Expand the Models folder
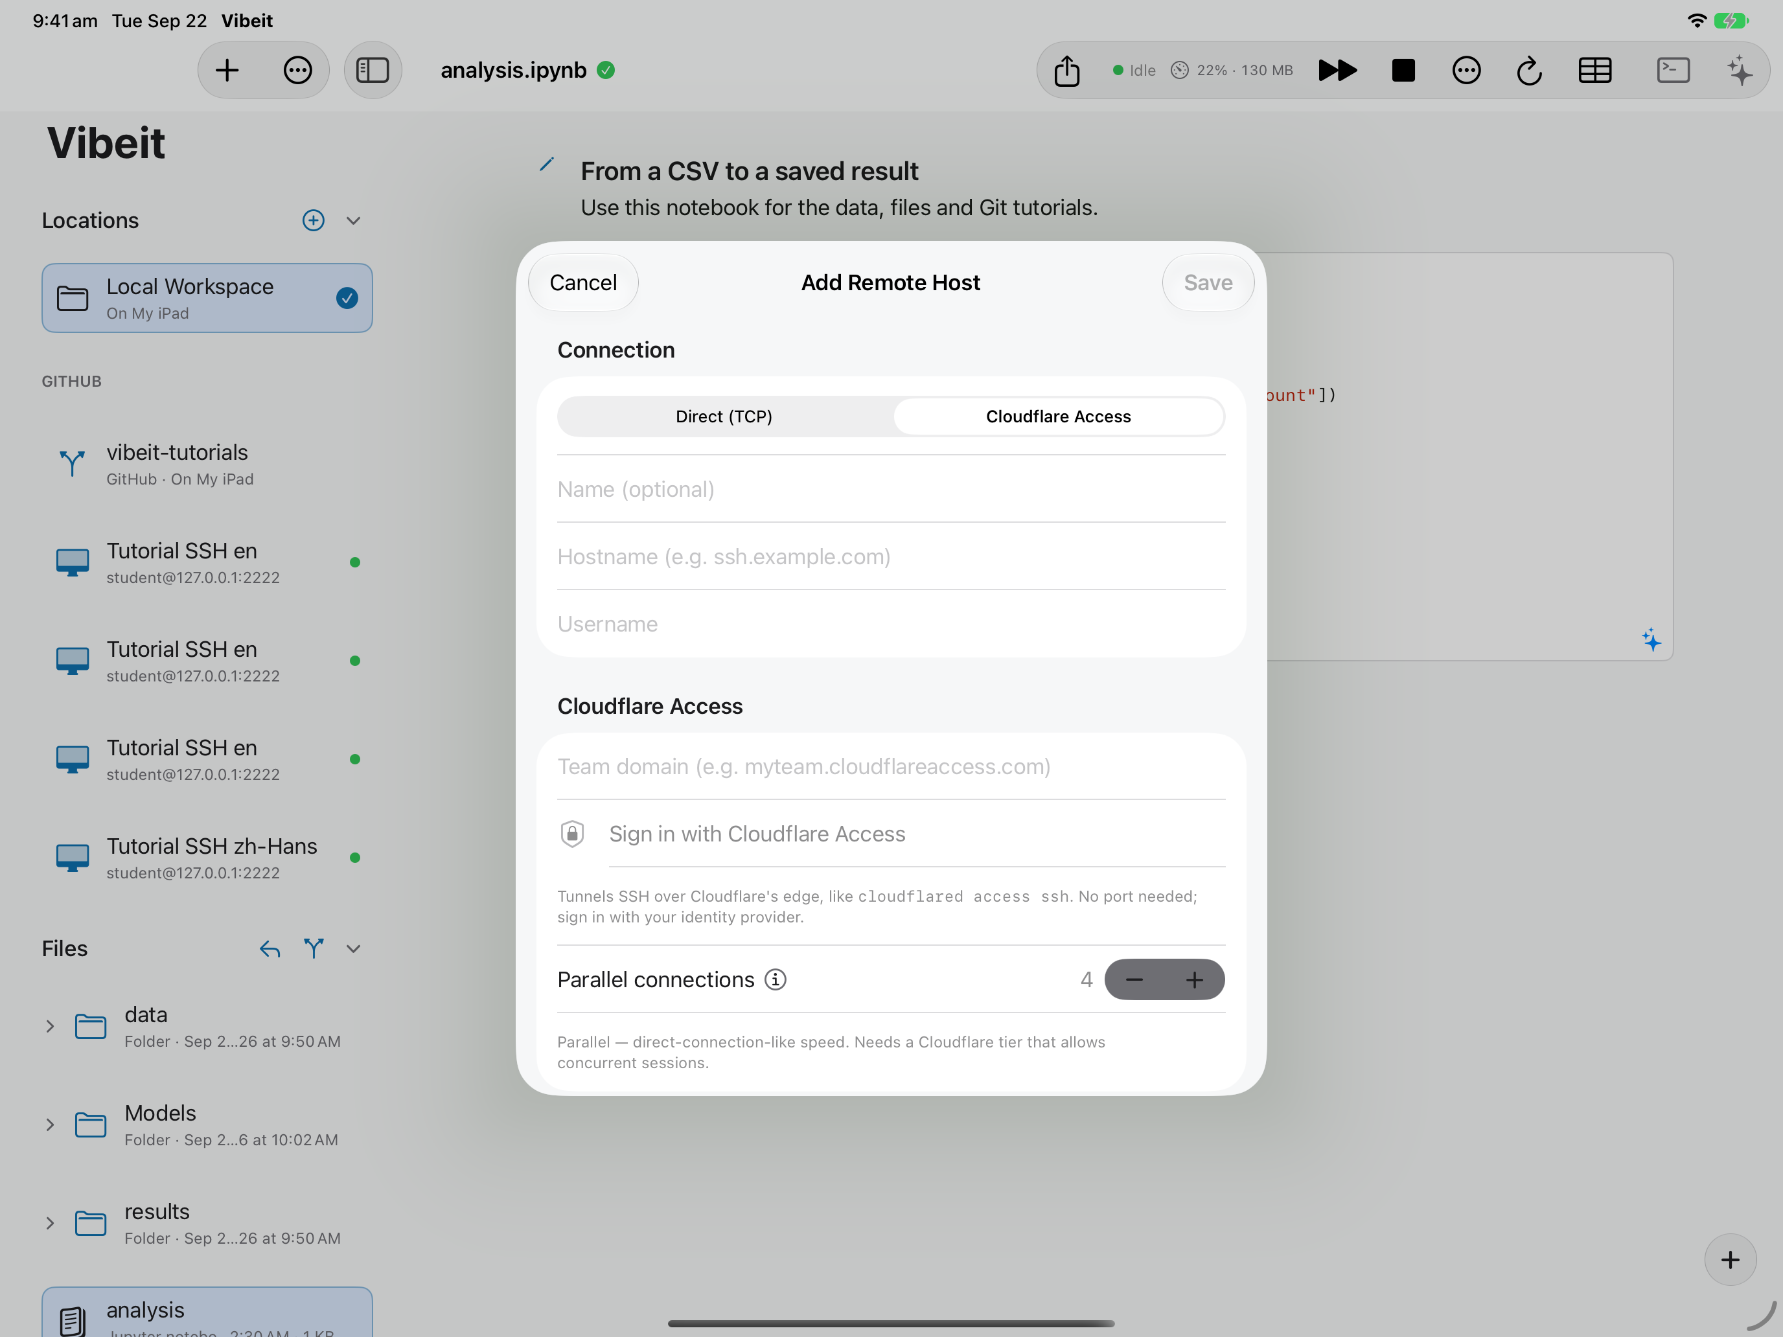This screenshot has height=1337, width=1783. [50, 1125]
